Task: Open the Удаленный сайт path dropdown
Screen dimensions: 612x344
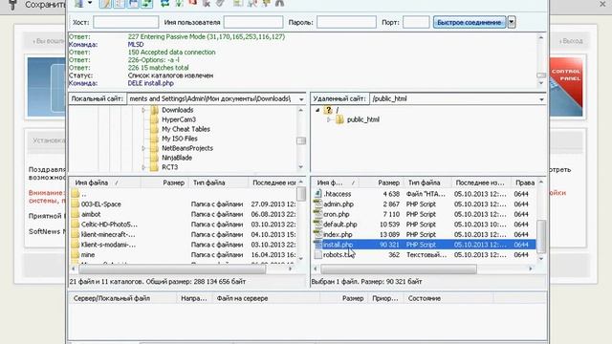Action: pyautogui.click(x=541, y=99)
